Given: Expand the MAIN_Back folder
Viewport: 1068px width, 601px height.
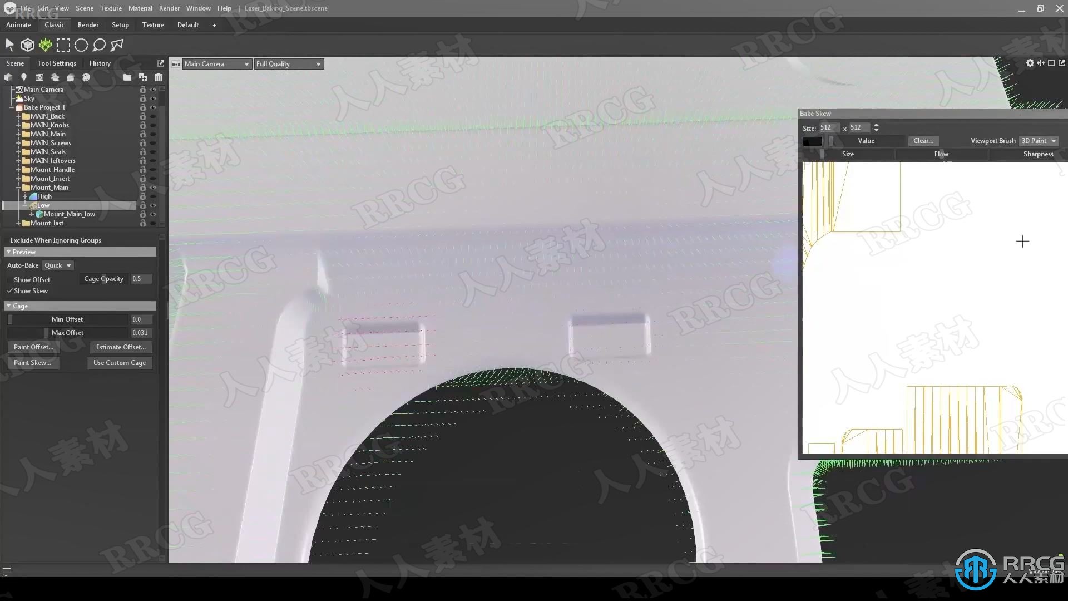Looking at the screenshot, I should click(x=18, y=116).
